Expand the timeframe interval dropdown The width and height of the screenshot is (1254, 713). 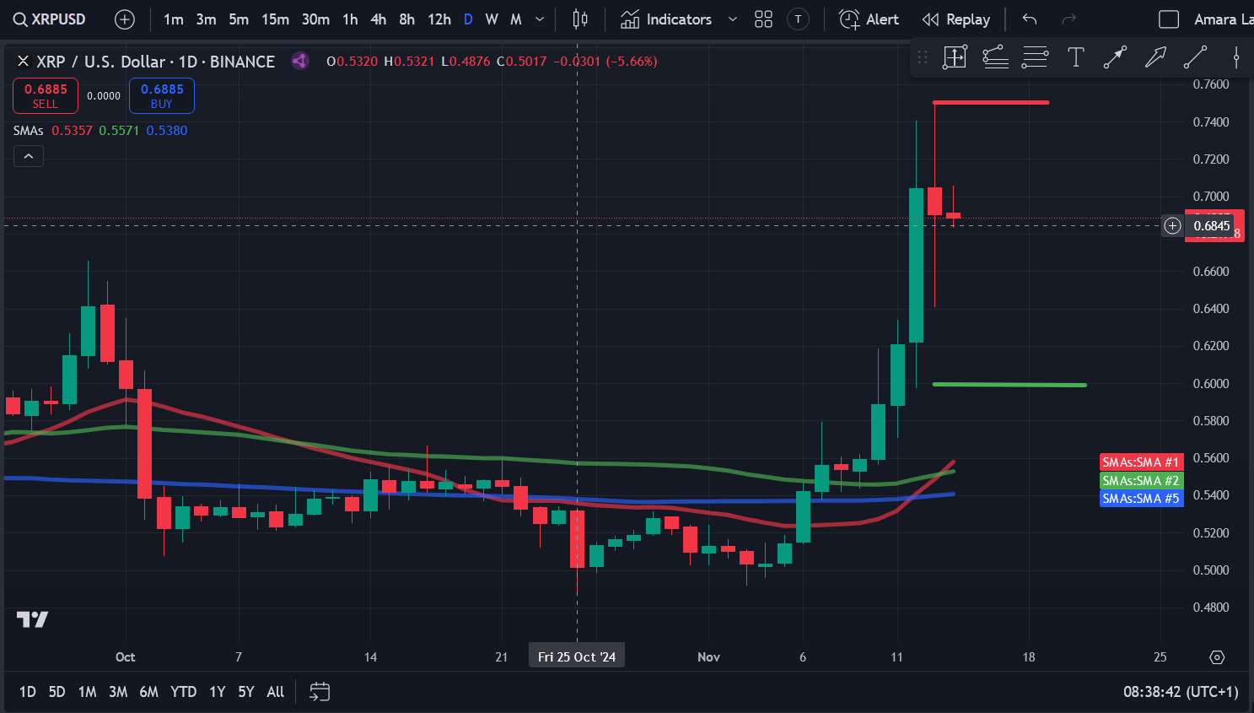540,19
